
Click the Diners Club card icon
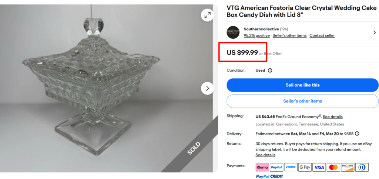coord(361,167)
